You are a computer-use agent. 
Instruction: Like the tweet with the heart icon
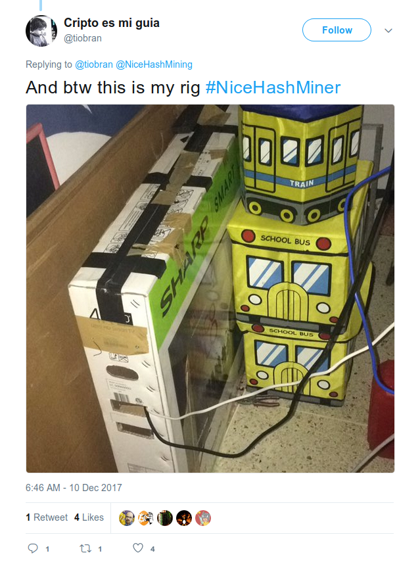coord(138,548)
